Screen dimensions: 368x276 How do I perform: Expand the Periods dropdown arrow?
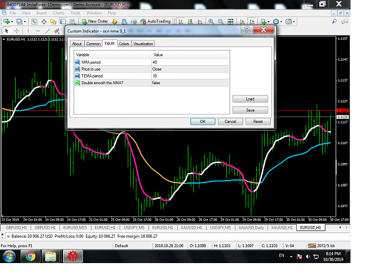281,22
